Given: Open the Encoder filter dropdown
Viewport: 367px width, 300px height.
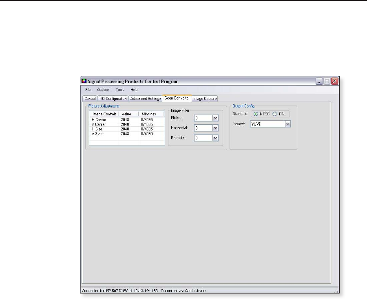Looking at the screenshot, I should [x=215, y=138].
